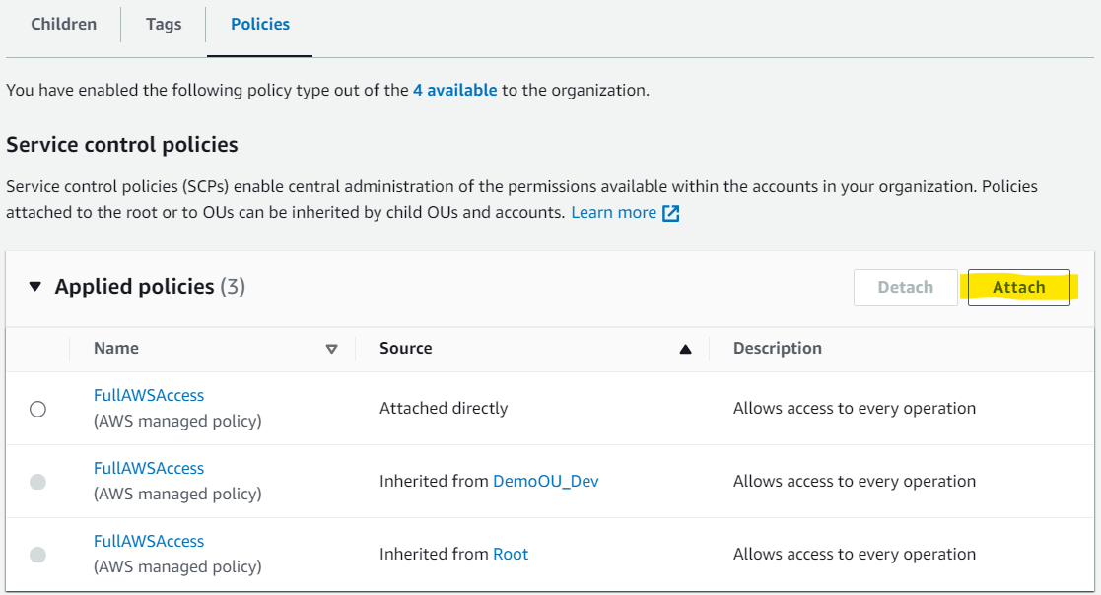
Task: Click description text in the DemoOU_Dev row
Action: click(855, 481)
